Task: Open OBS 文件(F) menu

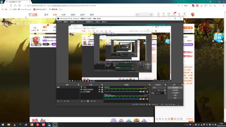Action: (x=59, y=22)
